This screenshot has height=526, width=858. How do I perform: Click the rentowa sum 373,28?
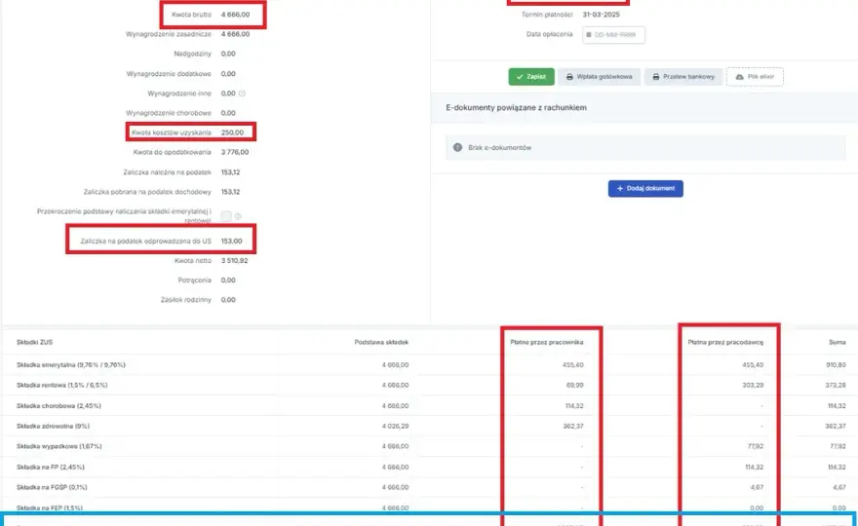click(x=836, y=386)
